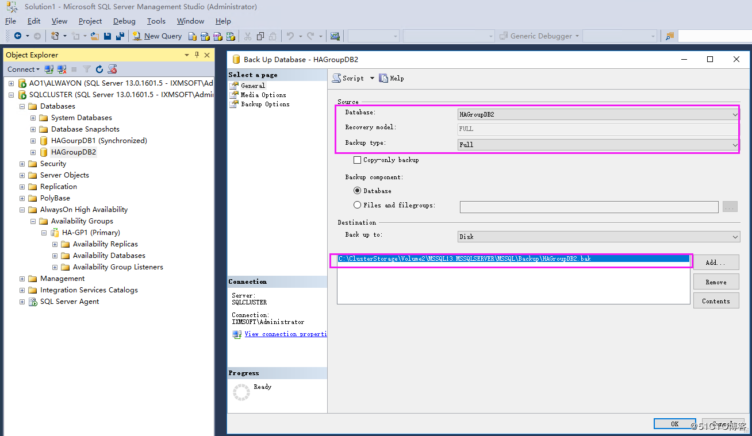Open the Backup type dropdown
This screenshot has height=436, width=752.
pyautogui.click(x=734, y=144)
